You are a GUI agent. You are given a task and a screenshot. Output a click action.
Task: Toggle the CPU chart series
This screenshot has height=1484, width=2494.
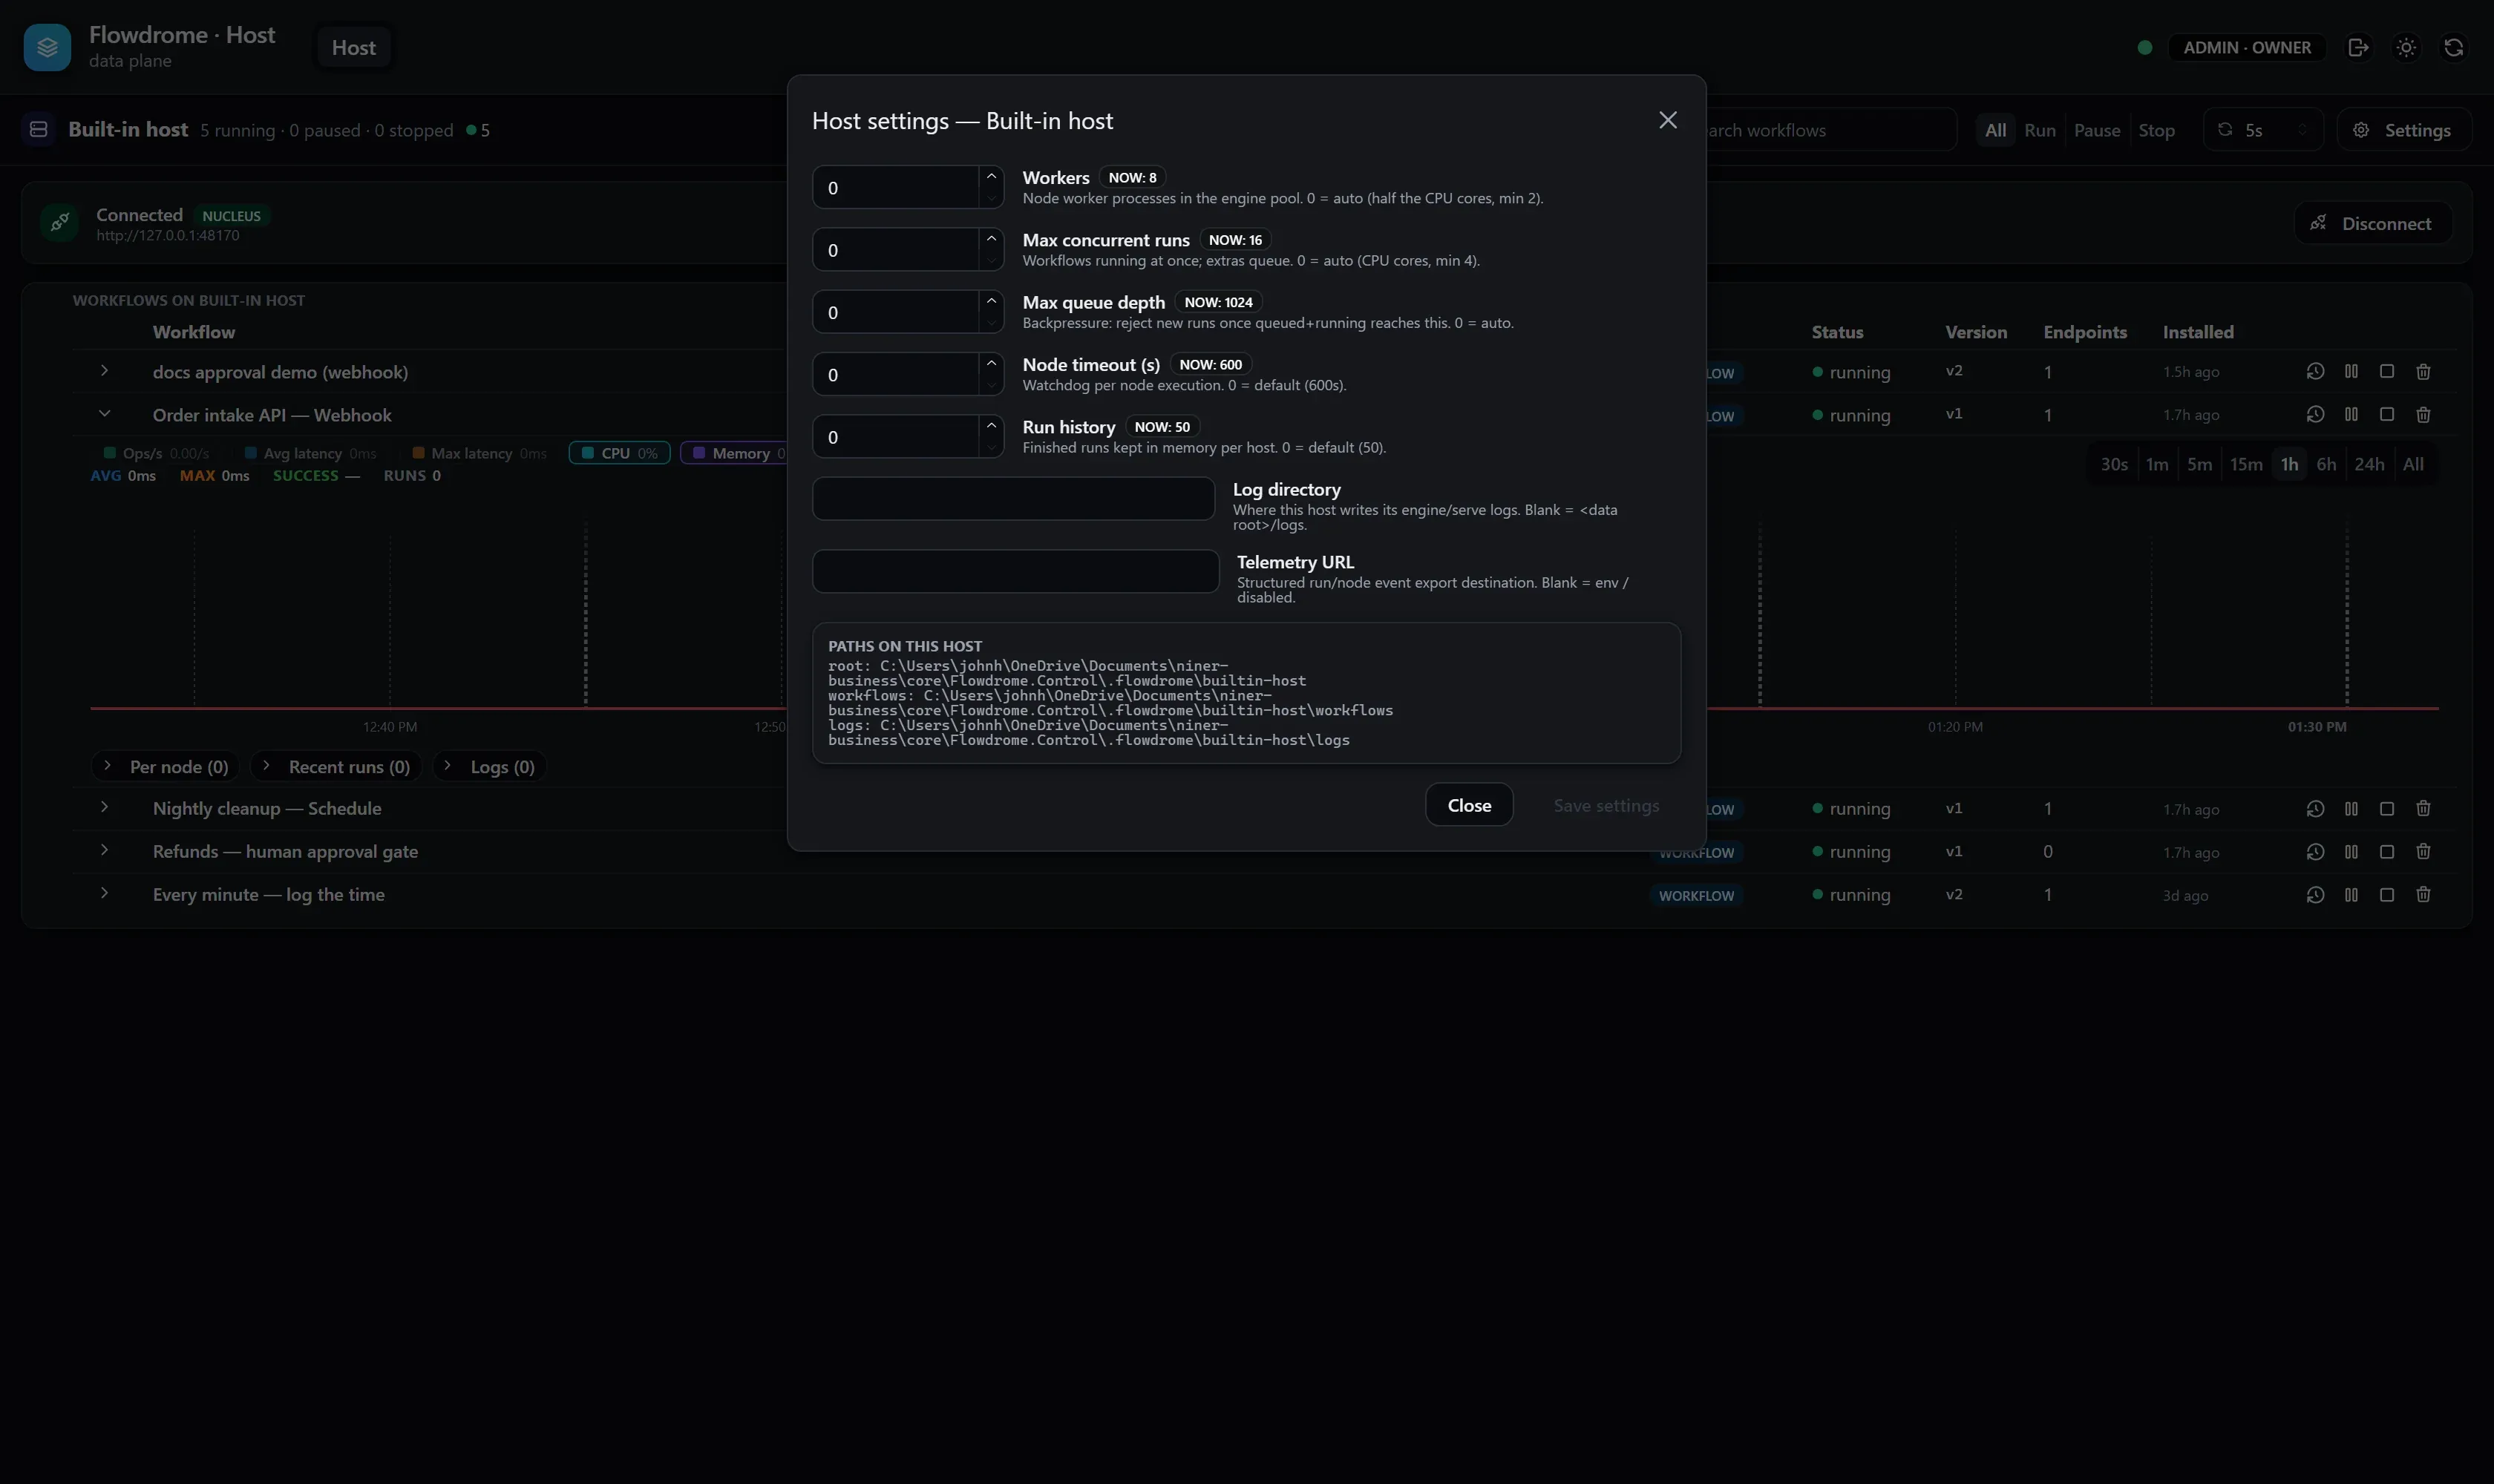(619, 453)
